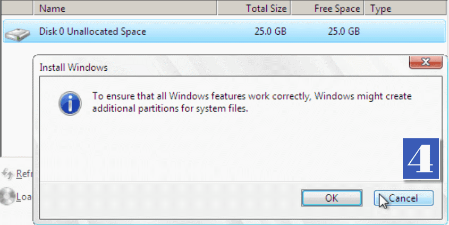Screen dimensions: 449x225
Task: Click the Install Windows dialog title
Action: point(74,68)
